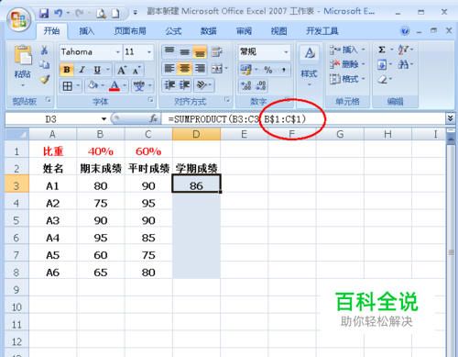
Task: Click 插入 cells button
Action: 347,50
